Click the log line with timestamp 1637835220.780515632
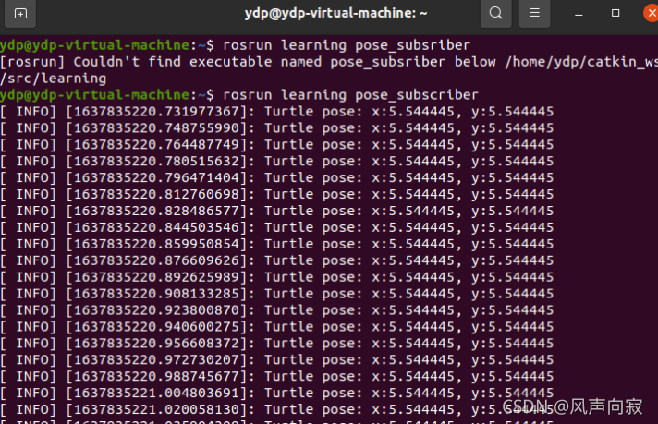The image size is (658, 424). [x=277, y=161]
